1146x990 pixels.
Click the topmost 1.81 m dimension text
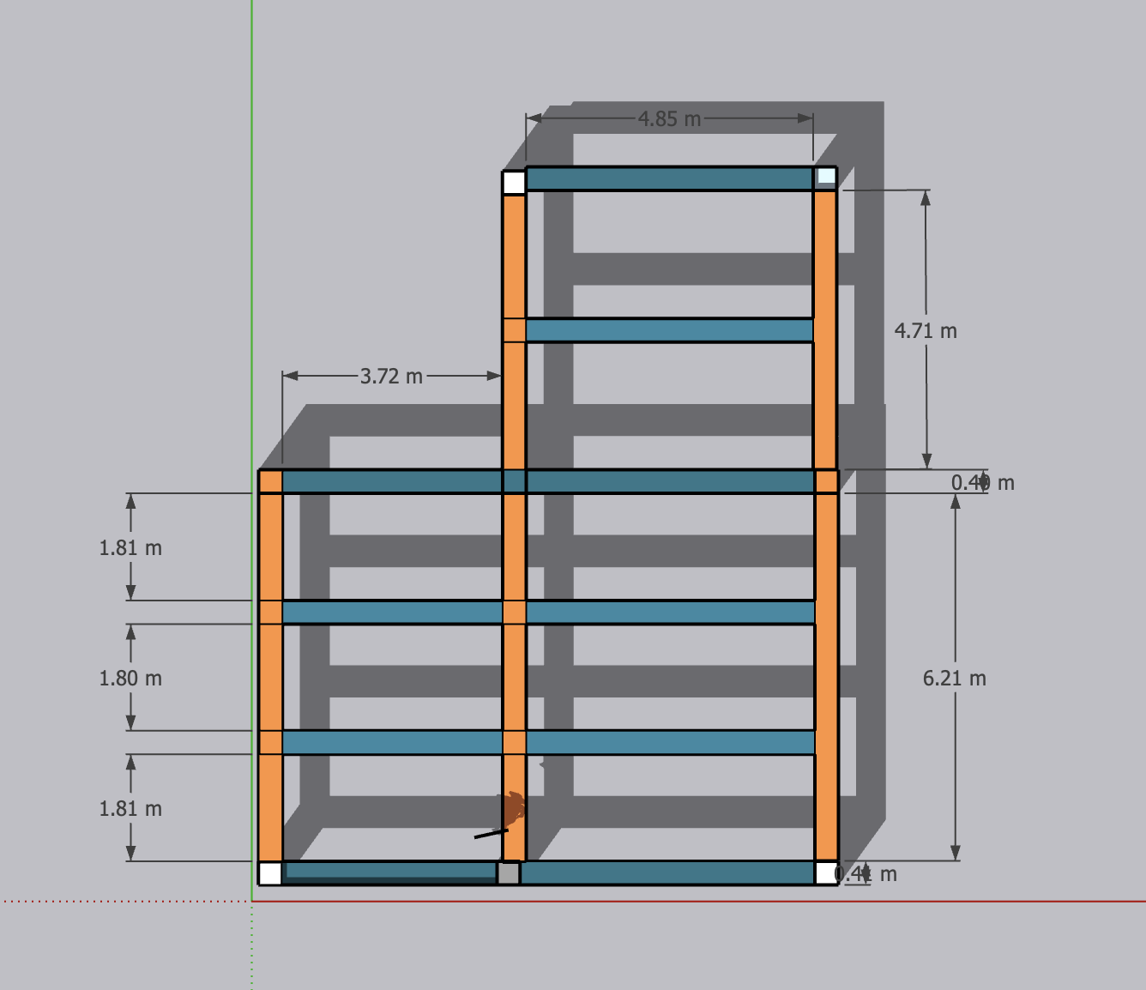(x=129, y=546)
